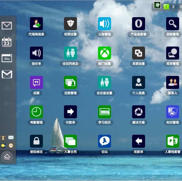Click the 代理商信息 label text
182x181 pixels.
coord(36,34)
